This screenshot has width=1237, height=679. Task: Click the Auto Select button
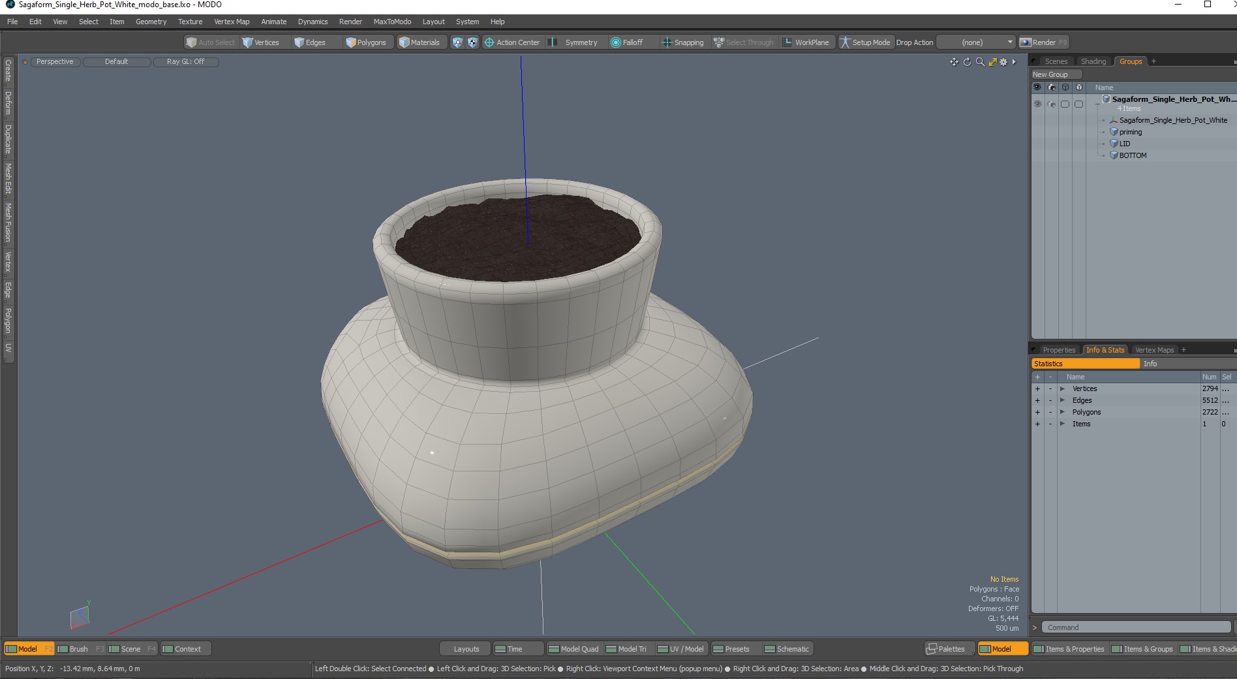point(211,42)
